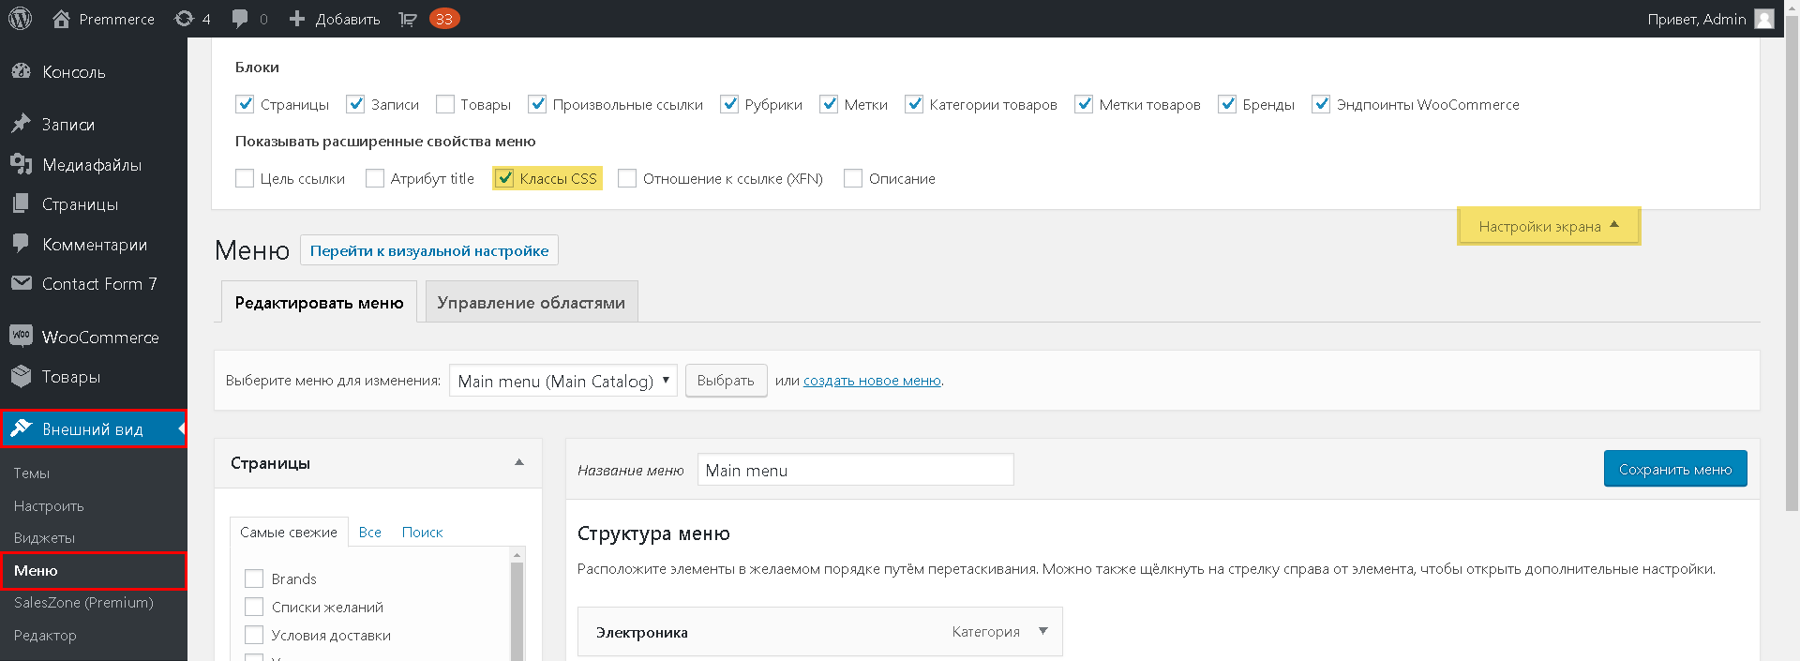Click the Медиафайлы media icon
The width and height of the screenshot is (1800, 661).
pos(21,164)
